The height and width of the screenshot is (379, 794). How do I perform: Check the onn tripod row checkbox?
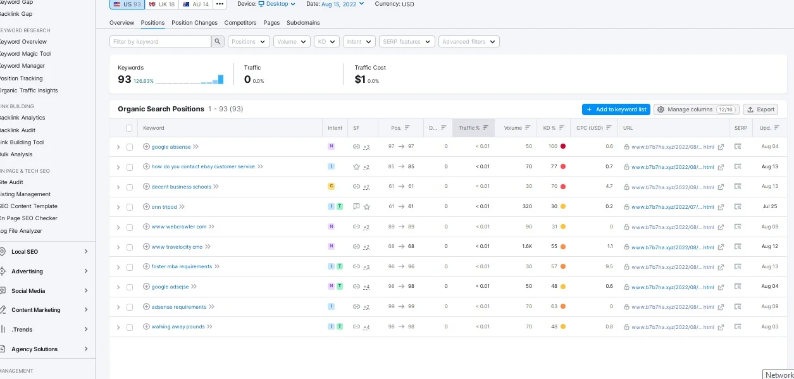point(129,207)
